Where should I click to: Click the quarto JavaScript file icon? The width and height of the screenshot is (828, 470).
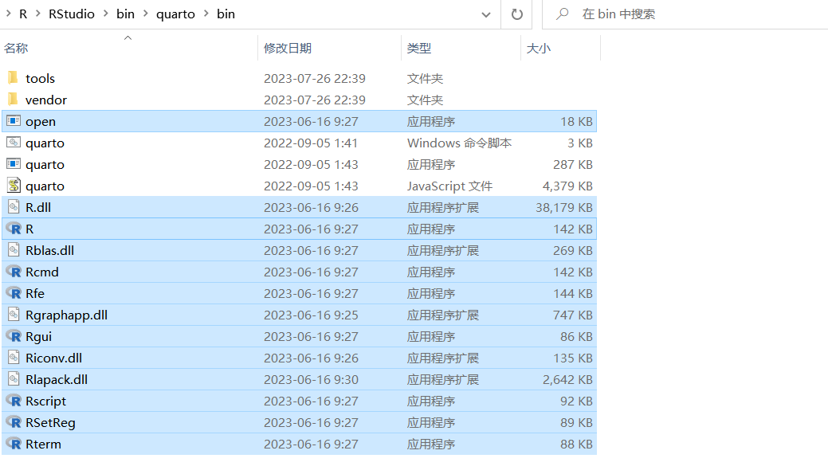(x=13, y=186)
